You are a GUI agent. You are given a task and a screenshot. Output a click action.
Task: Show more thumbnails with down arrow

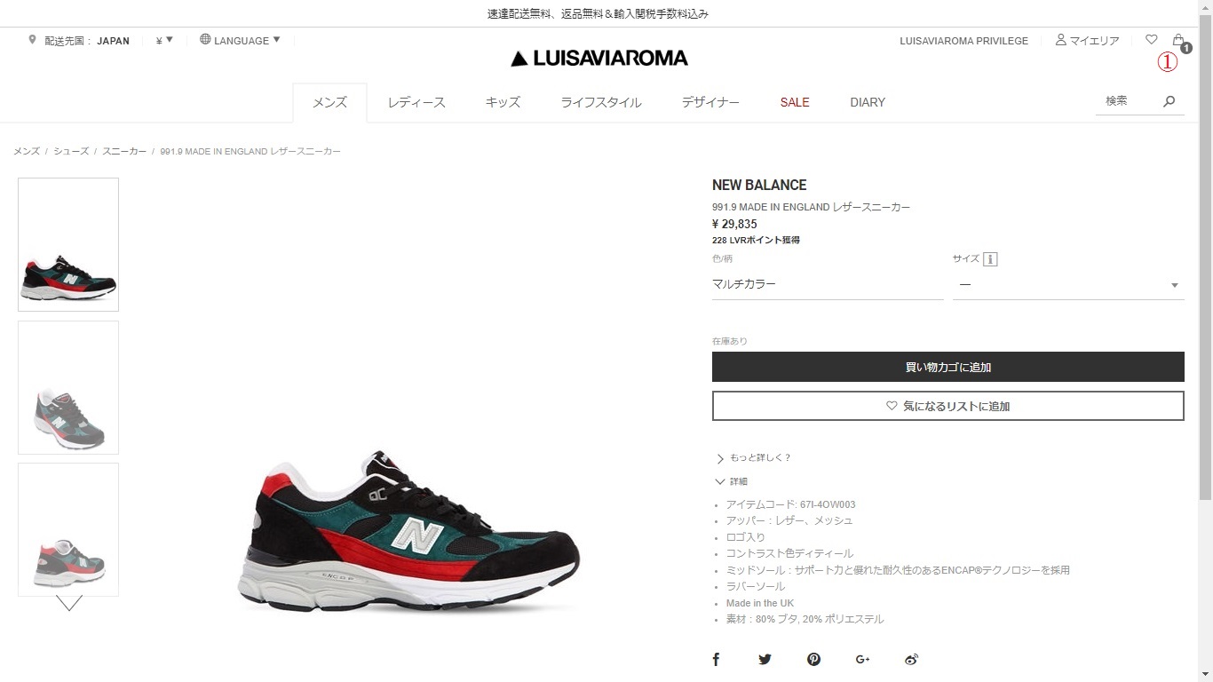pyautogui.click(x=68, y=603)
